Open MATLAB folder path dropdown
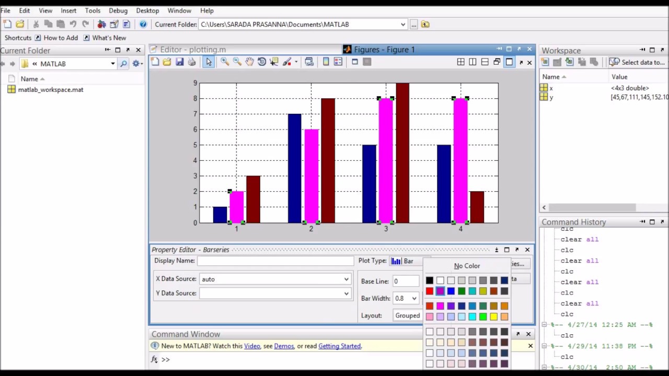The height and width of the screenshot is (376, 669). (x=112, y=64)
